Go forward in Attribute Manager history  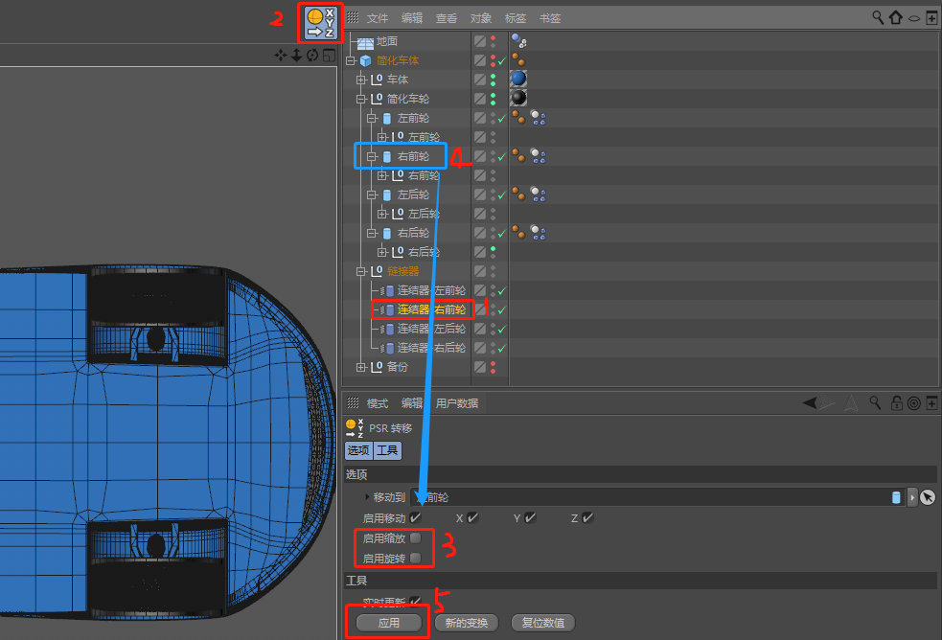coord(827,402)
